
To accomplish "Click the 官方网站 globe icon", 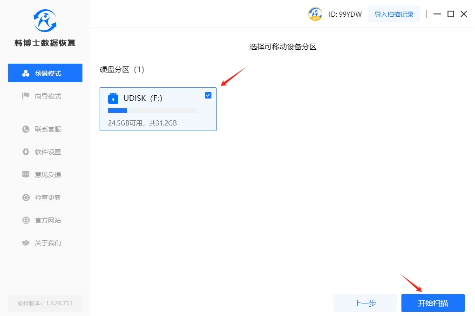I will pos(26,220).
